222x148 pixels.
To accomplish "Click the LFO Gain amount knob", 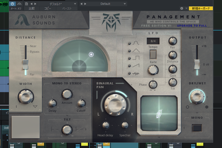I will tap(173, 69).
